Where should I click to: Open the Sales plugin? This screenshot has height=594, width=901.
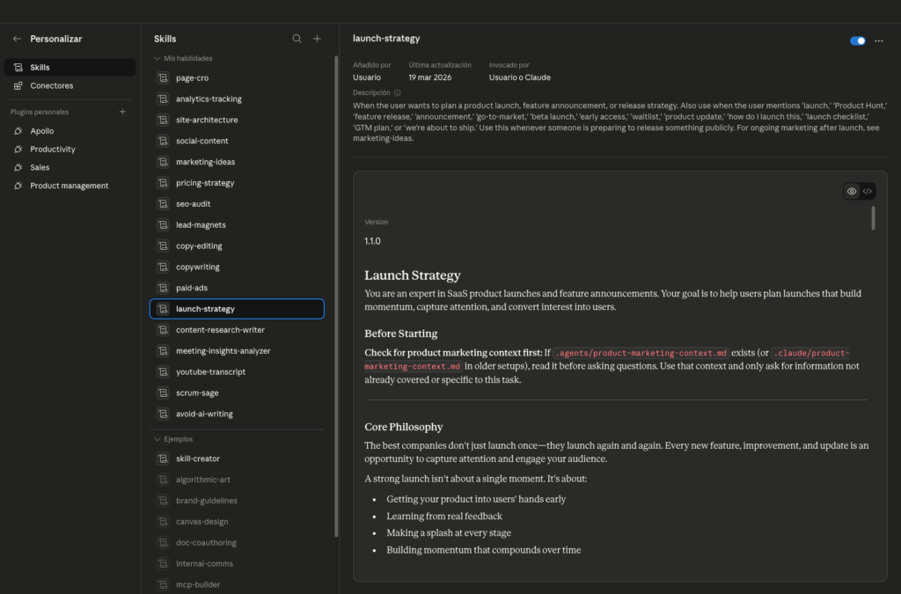(x=40, y=167)
